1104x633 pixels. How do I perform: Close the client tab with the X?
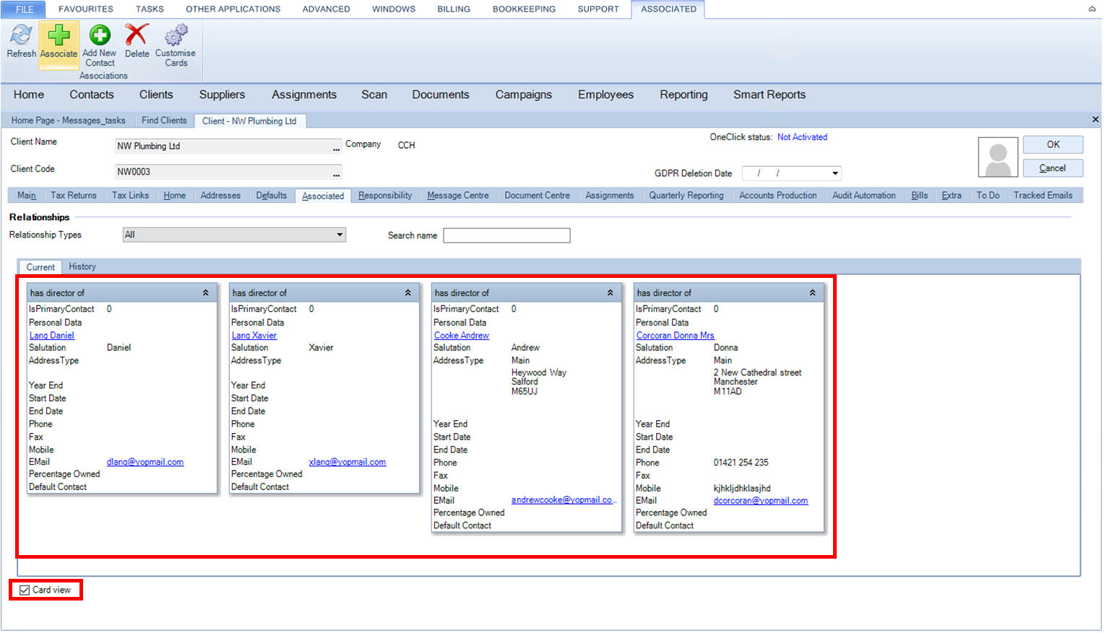1095,120
